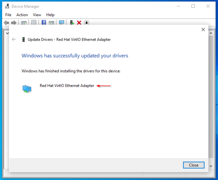Open the View menu
This screenshot has width=218, height=180.
[37, 15]
